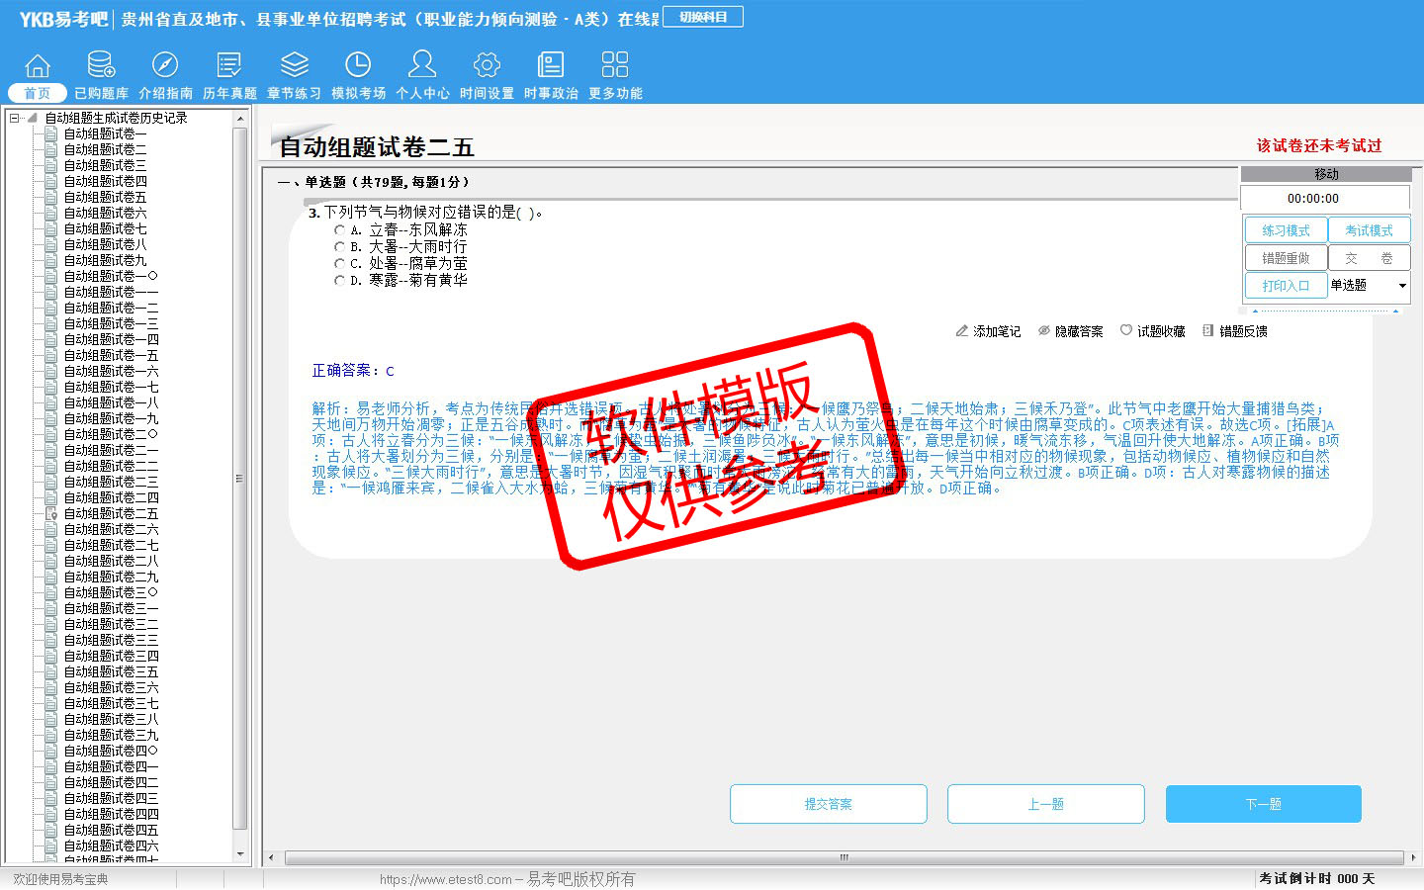Select 自动组题试卷三〇 in the tree
Screen dimensions: 1424x890
pyautogui.click(x=111, y=592)
